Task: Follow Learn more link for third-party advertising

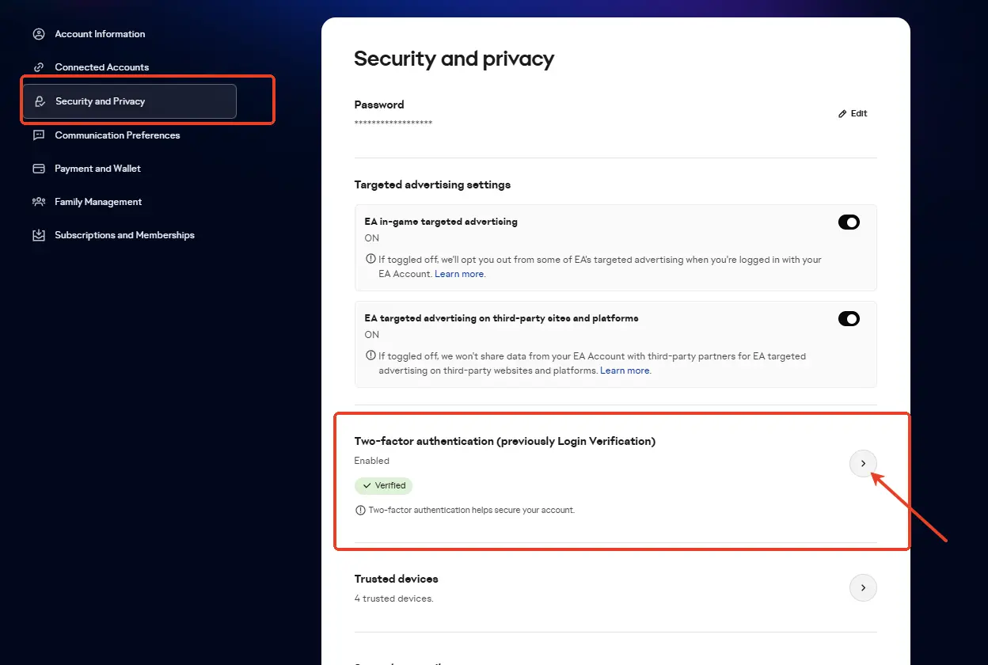Action: pos(625,370)
